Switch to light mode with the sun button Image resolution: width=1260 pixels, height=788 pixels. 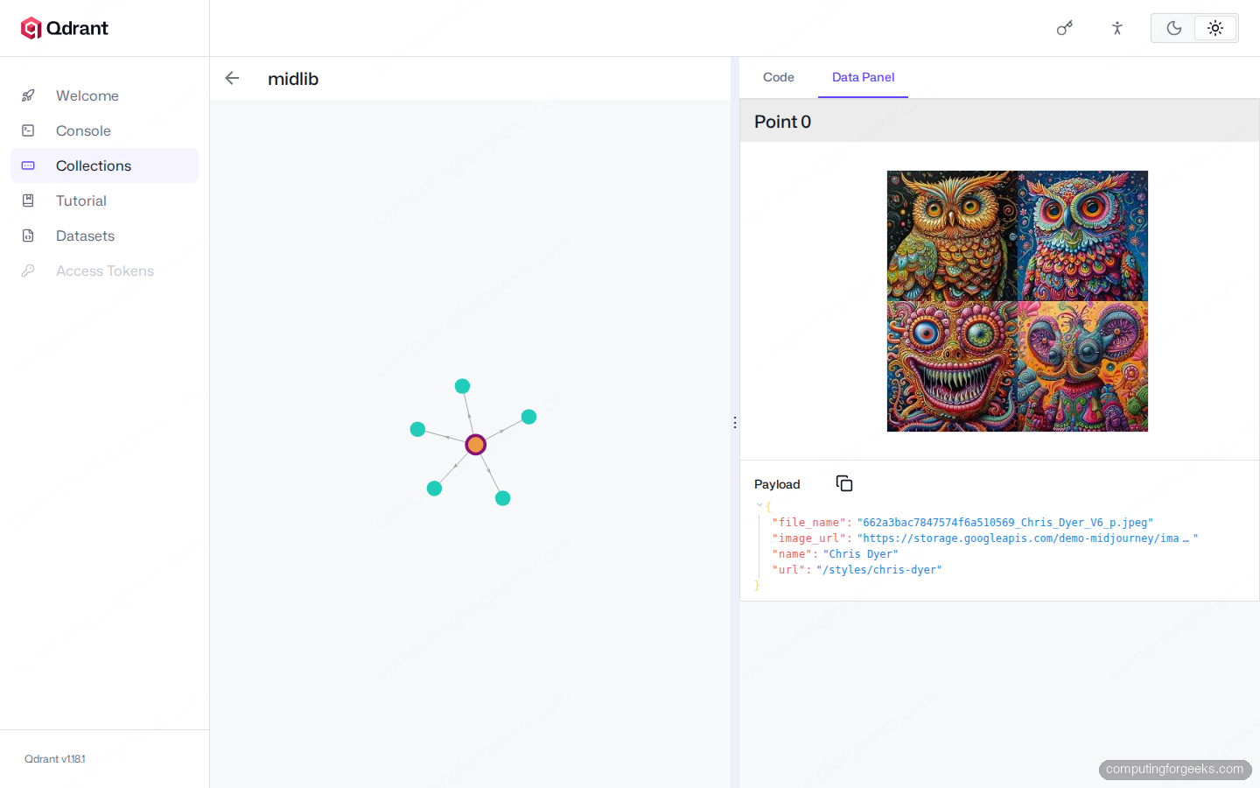click(1215, 28)
